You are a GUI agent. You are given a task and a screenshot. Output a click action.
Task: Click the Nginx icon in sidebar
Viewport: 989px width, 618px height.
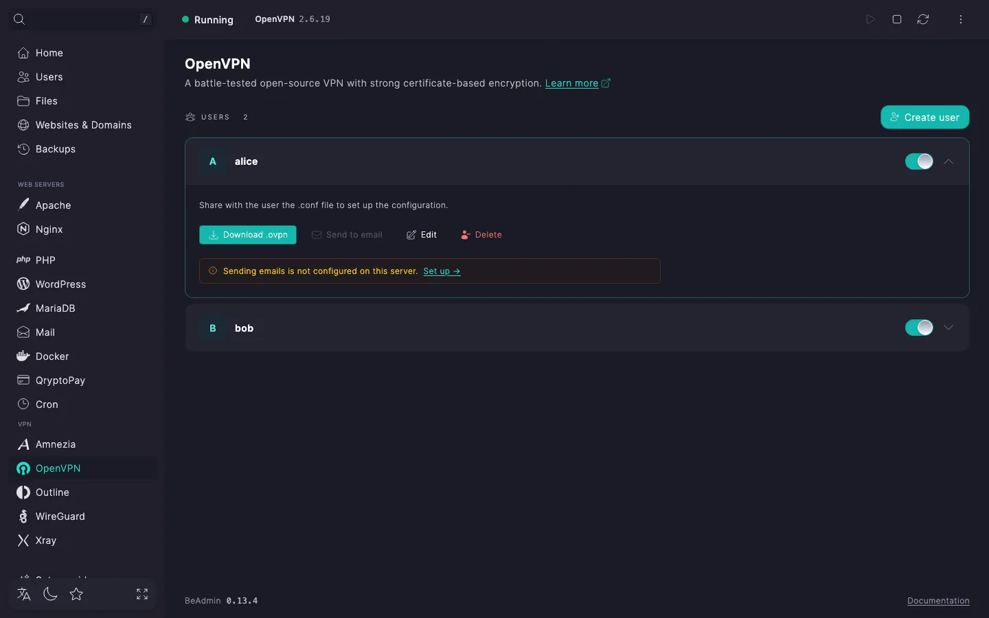point(23,229)
